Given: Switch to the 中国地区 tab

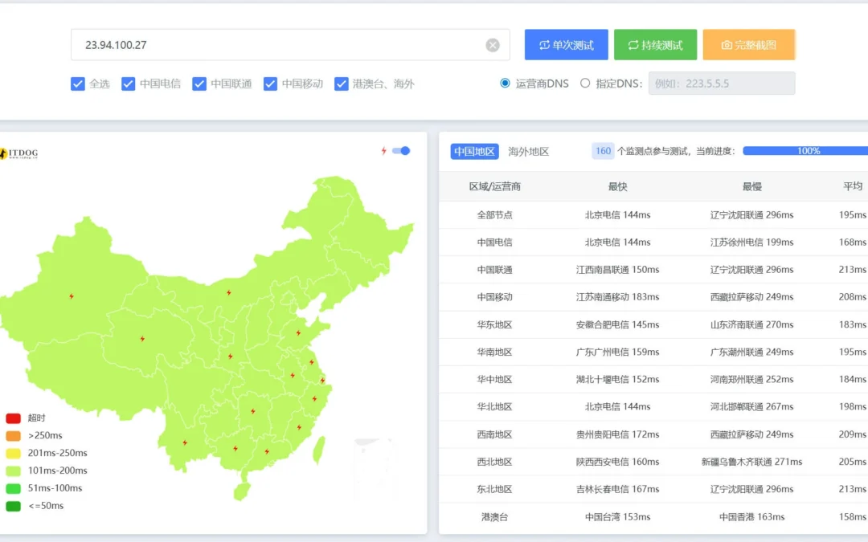Looking at the screenshot, I should (x=474, y=151).
